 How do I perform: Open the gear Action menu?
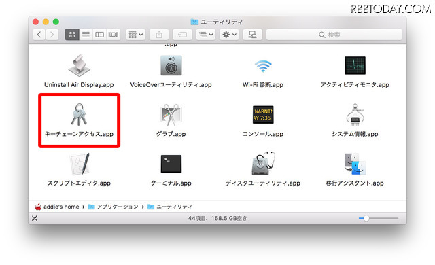click(x=229, y=35)
